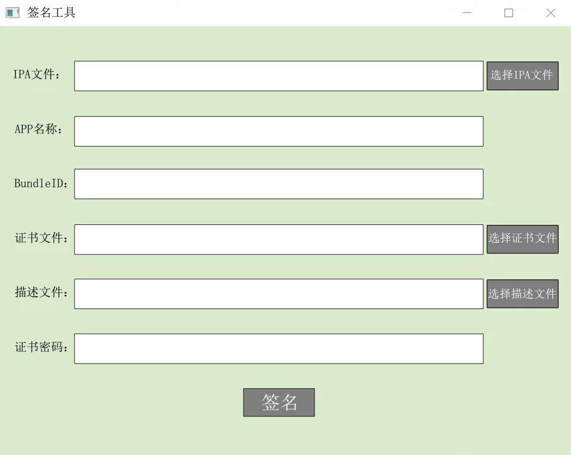
Task: Select the BundleID input field
Action: point(279,184)
